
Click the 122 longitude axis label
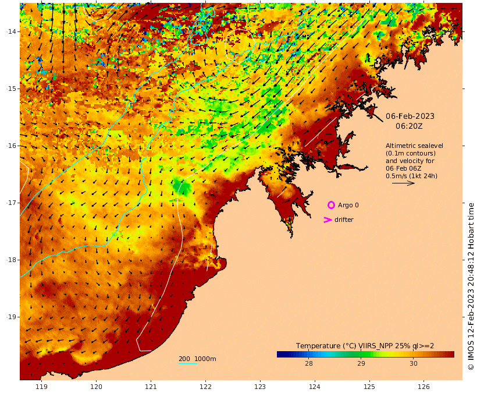[x=205, y=387]
